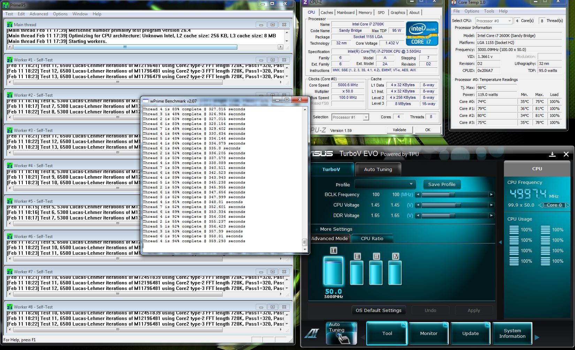Click the TurboV EVO download tray icon

[x=552, y=154]
